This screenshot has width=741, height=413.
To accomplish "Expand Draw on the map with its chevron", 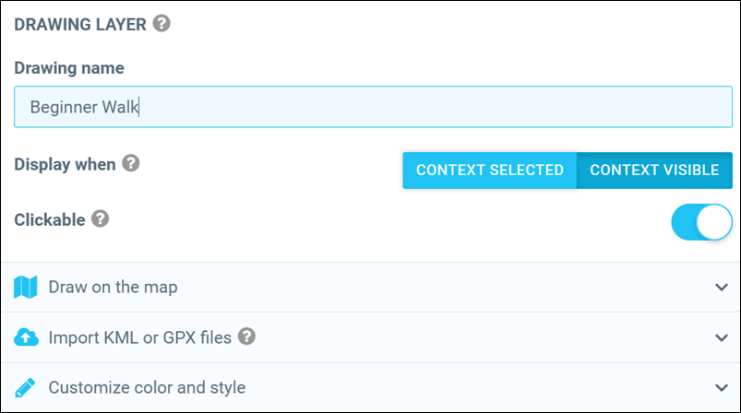I will [x=722, y=288].
